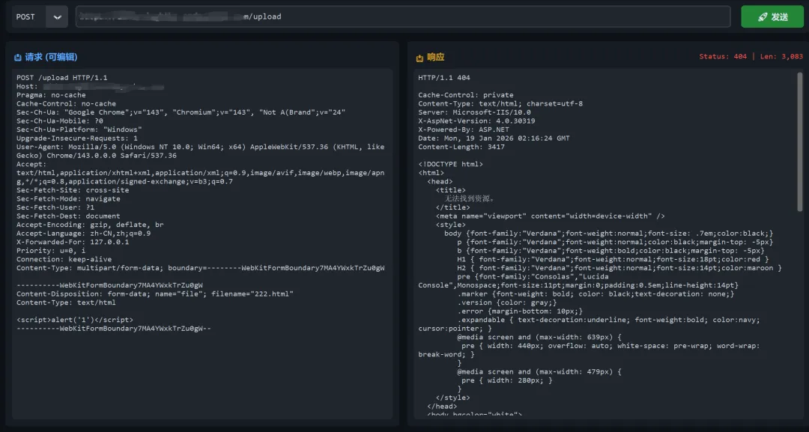Click the '<!DOCTYPE html>' response line
Viewport: 809px width, 432px height.
(450, 165)
